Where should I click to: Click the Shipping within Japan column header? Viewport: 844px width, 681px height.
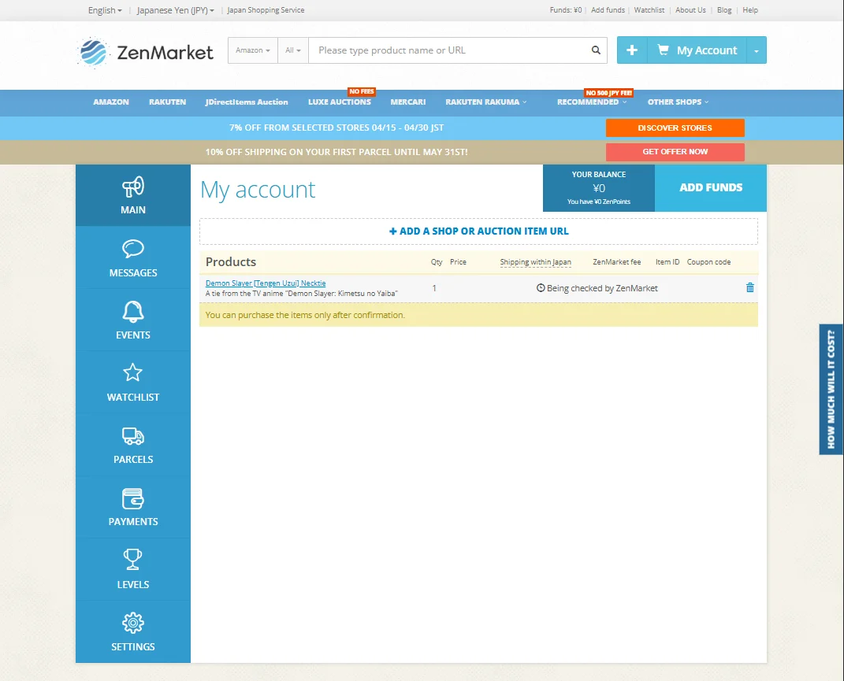point(535,262)
